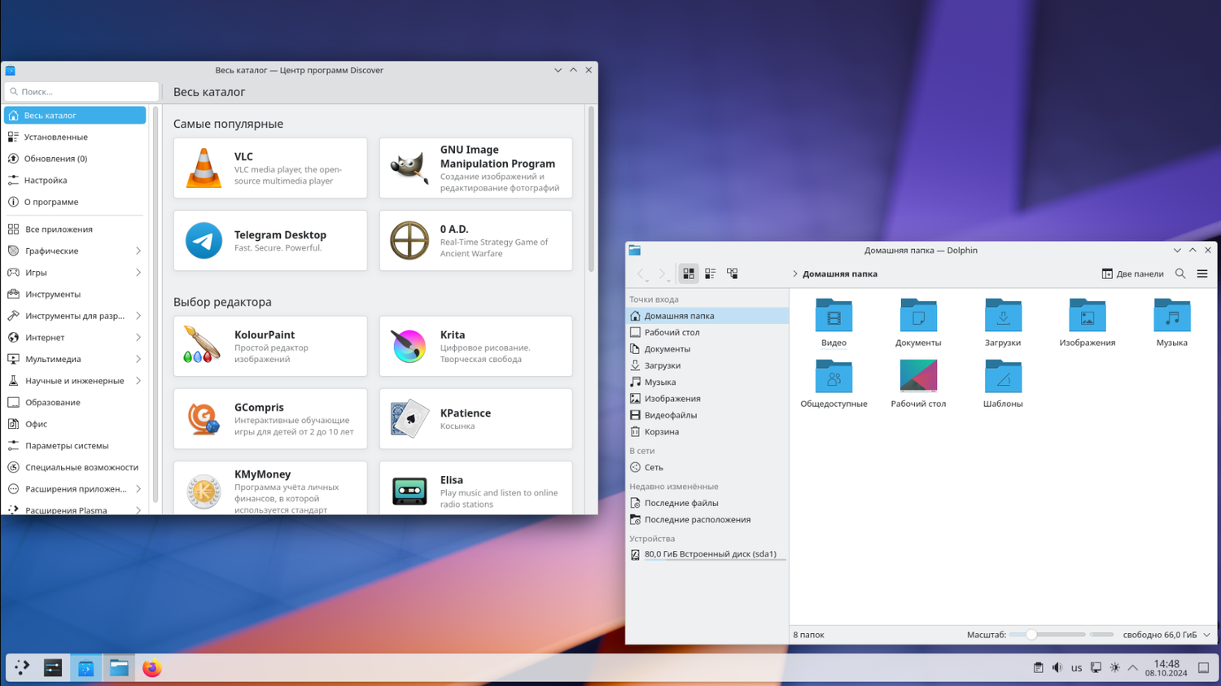Open the Рабочий стол folder icon in file view
1221x686 pixels.
point(918,377)
